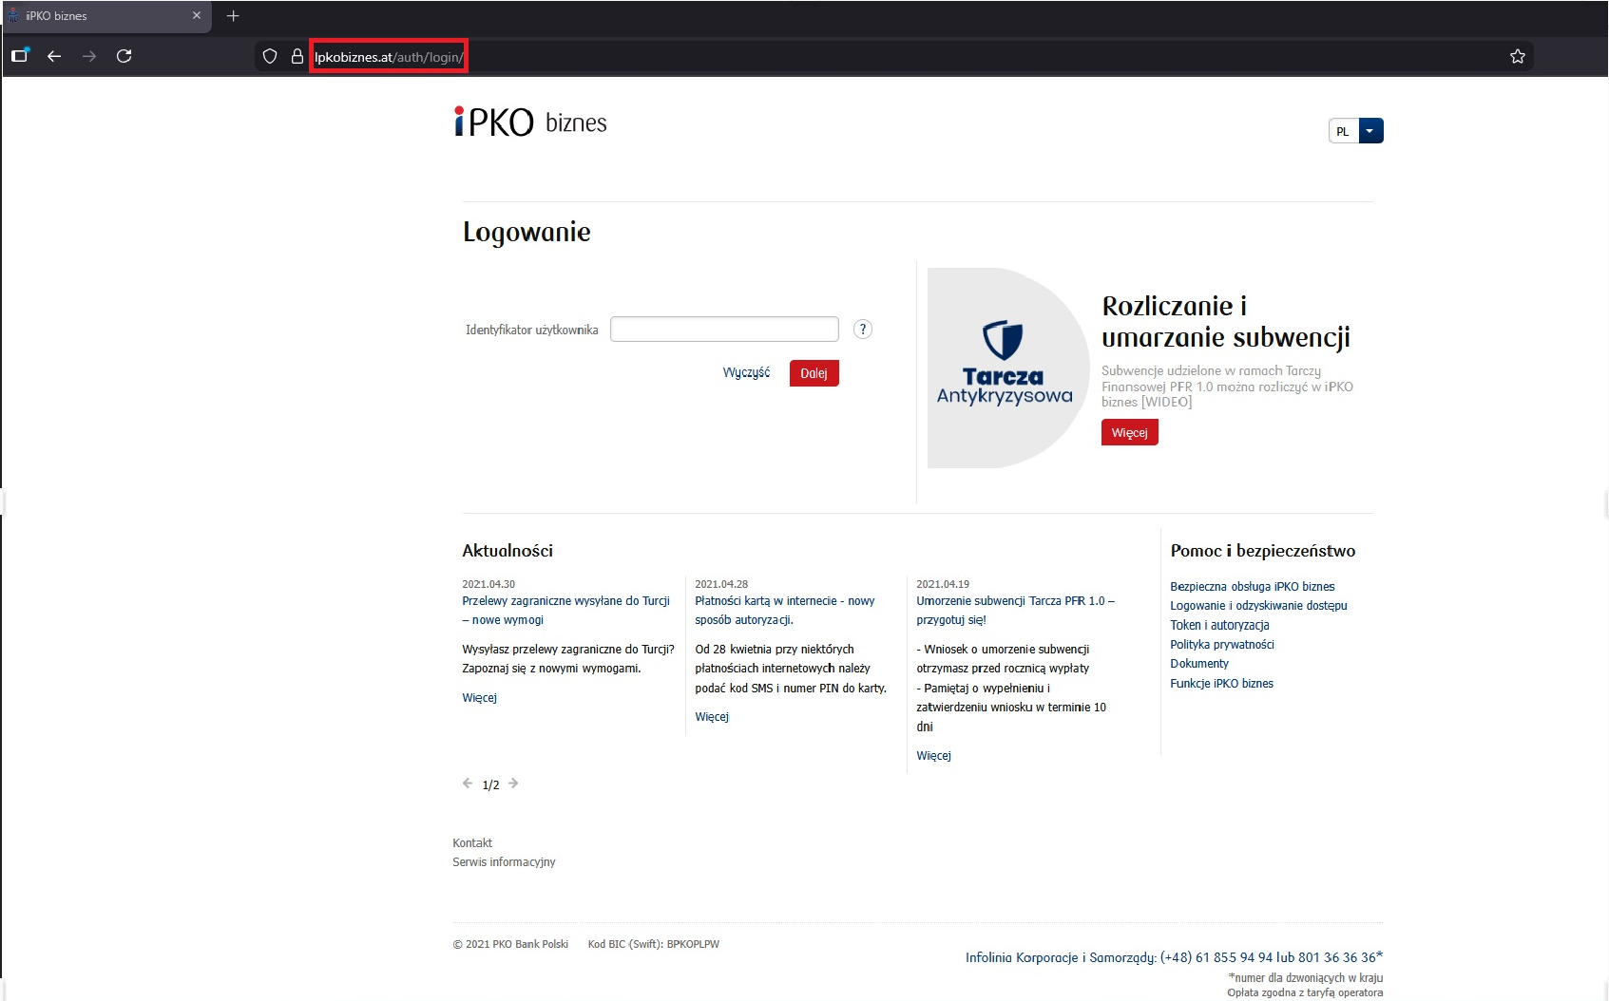Bookmark this page with star icon
The image size is (1609, 1001).
[1517, 56]
